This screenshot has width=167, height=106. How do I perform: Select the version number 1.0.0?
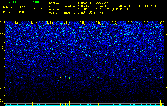pos(36,2)
